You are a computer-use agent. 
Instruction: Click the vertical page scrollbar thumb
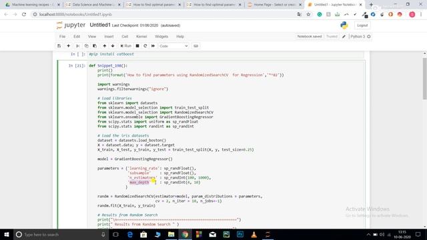[x=424, y=79]
